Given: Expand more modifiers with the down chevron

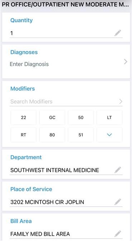Looking at the screenshot, I should pyautogui.click(x=109, y=135).
